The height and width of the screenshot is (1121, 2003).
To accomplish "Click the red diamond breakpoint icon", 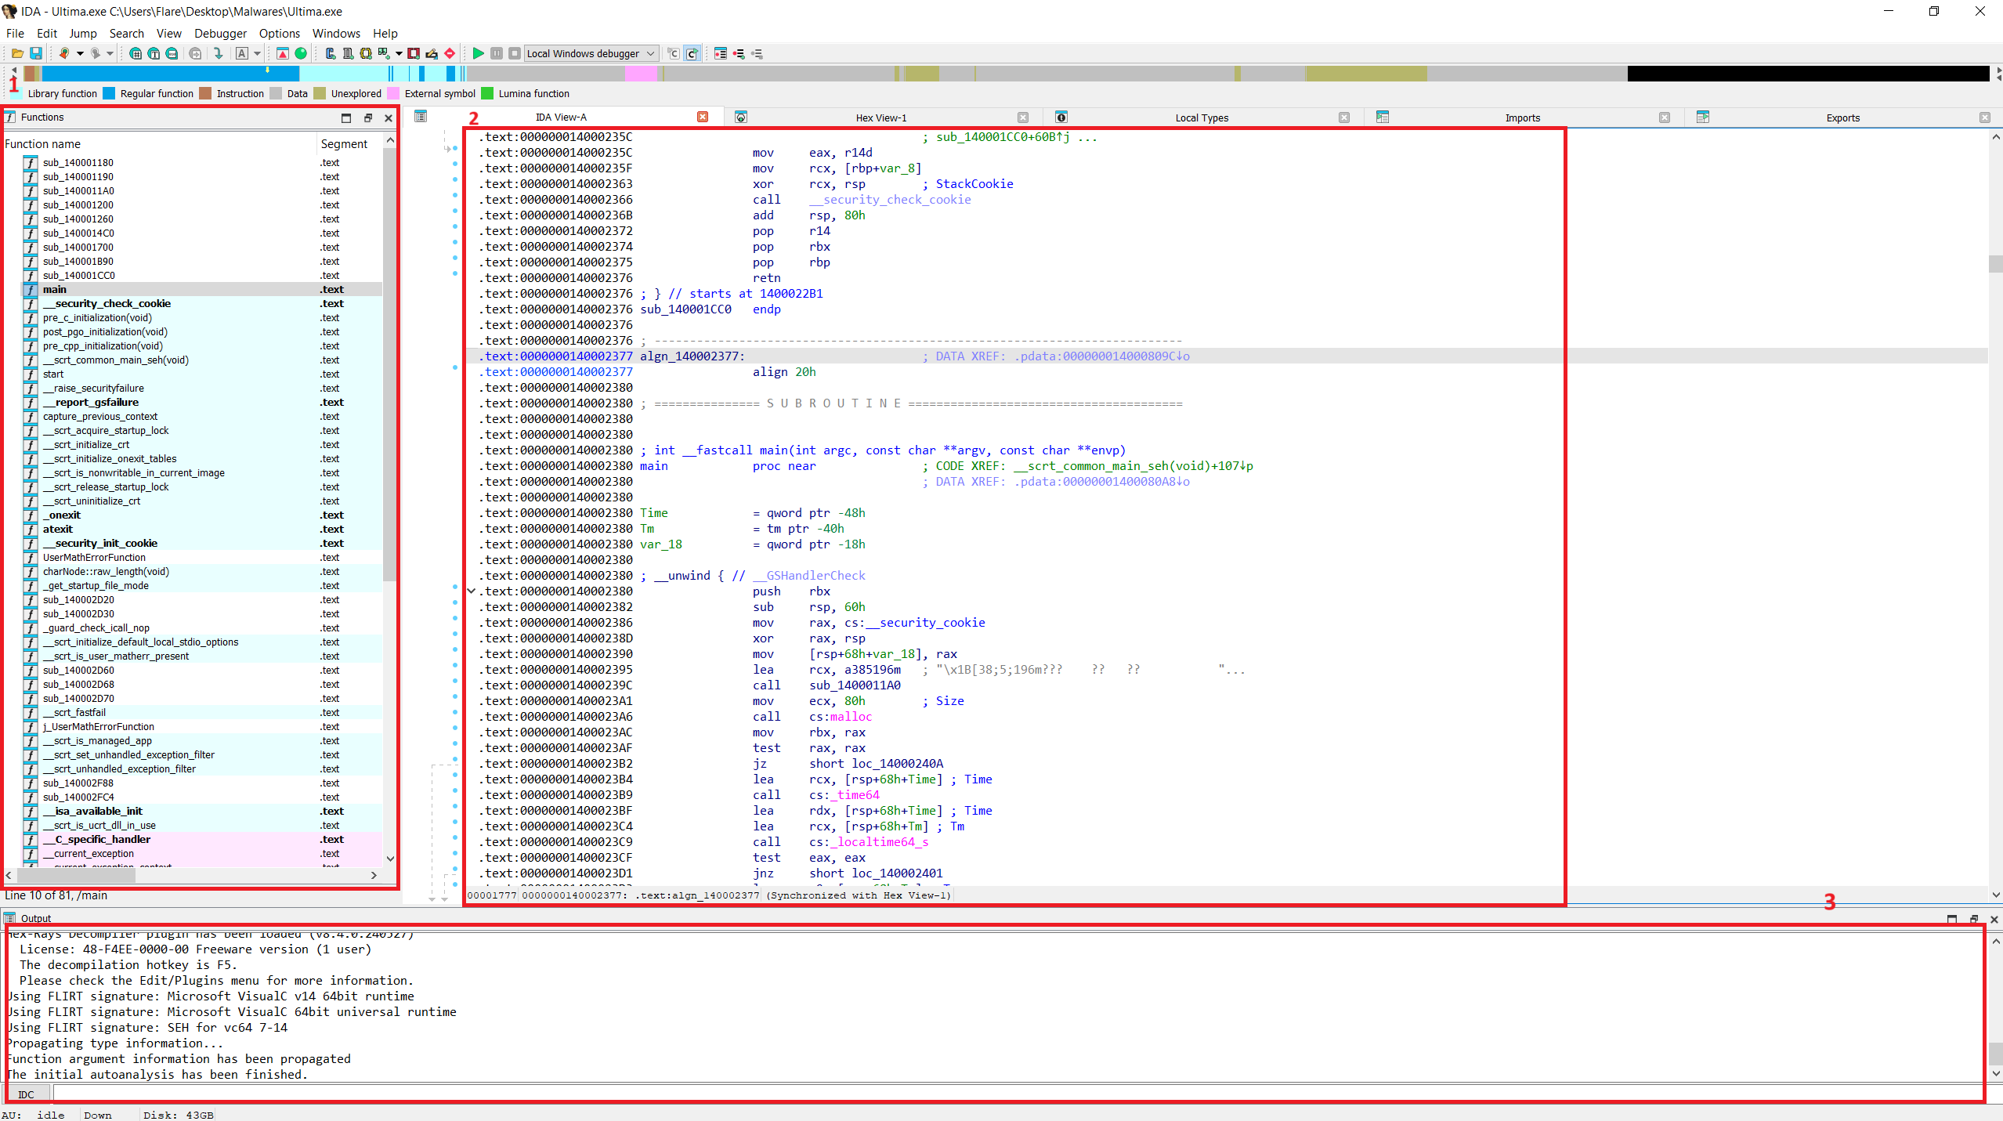I will (450, 53).
